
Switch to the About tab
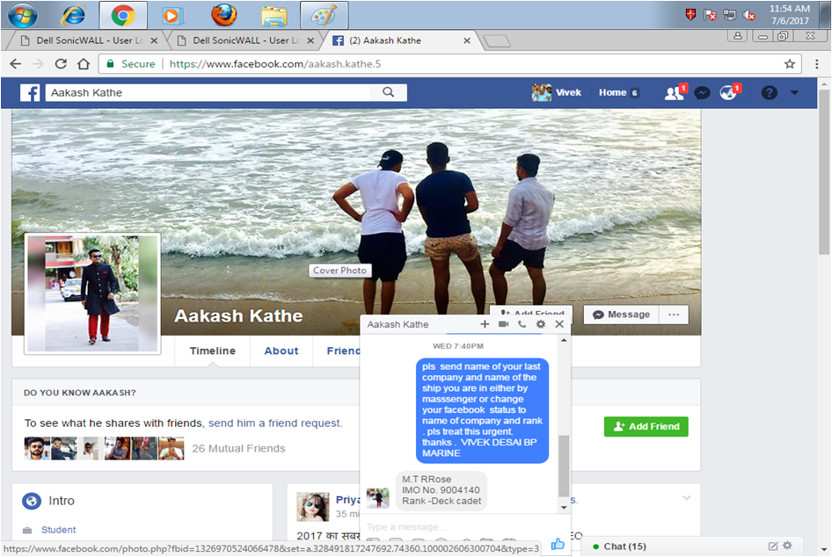tap(281, 351)
